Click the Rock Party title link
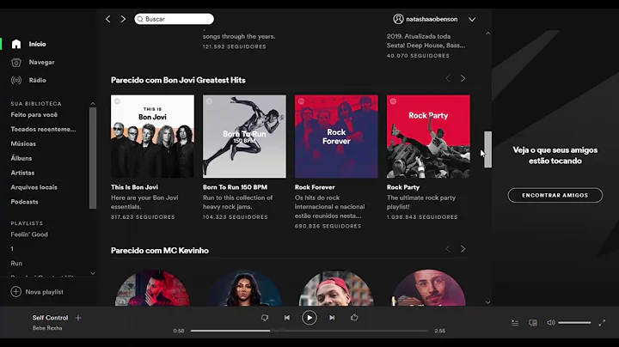619x347 pixels. [x=403, y=187]
